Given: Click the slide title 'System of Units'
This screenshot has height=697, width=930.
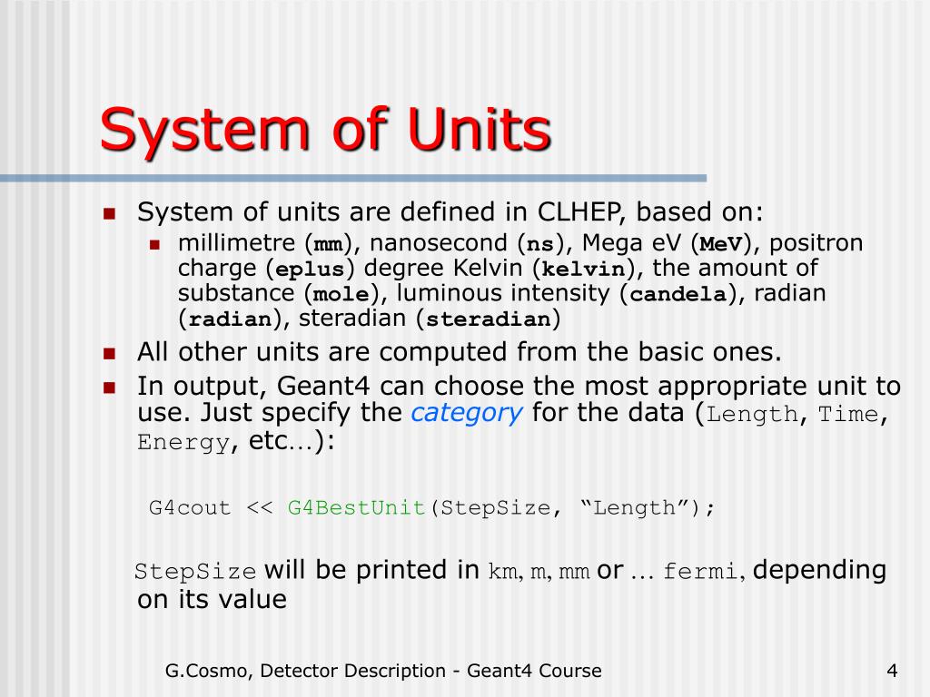Looking at the screenshot, I should click(x=326, y=130).
